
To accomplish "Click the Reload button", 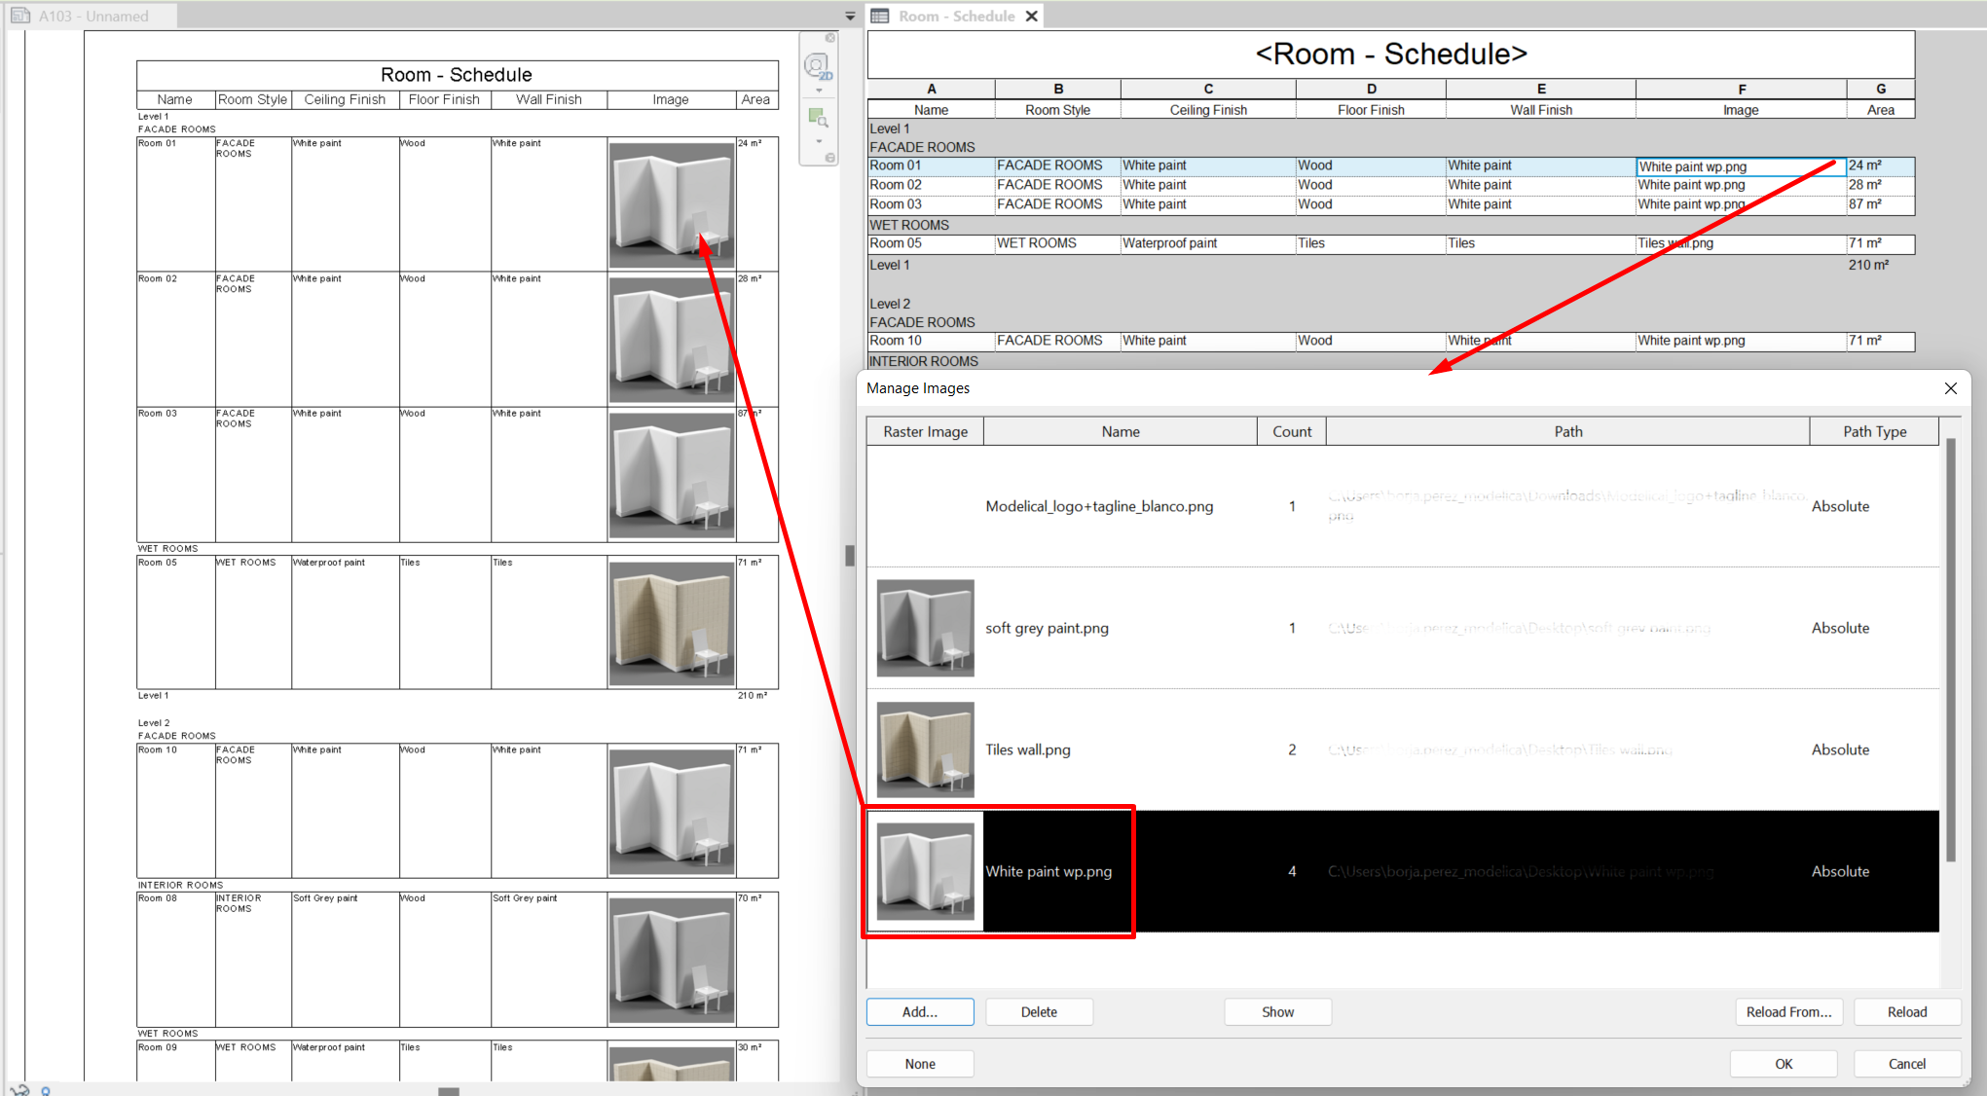I will 1907,1012.
